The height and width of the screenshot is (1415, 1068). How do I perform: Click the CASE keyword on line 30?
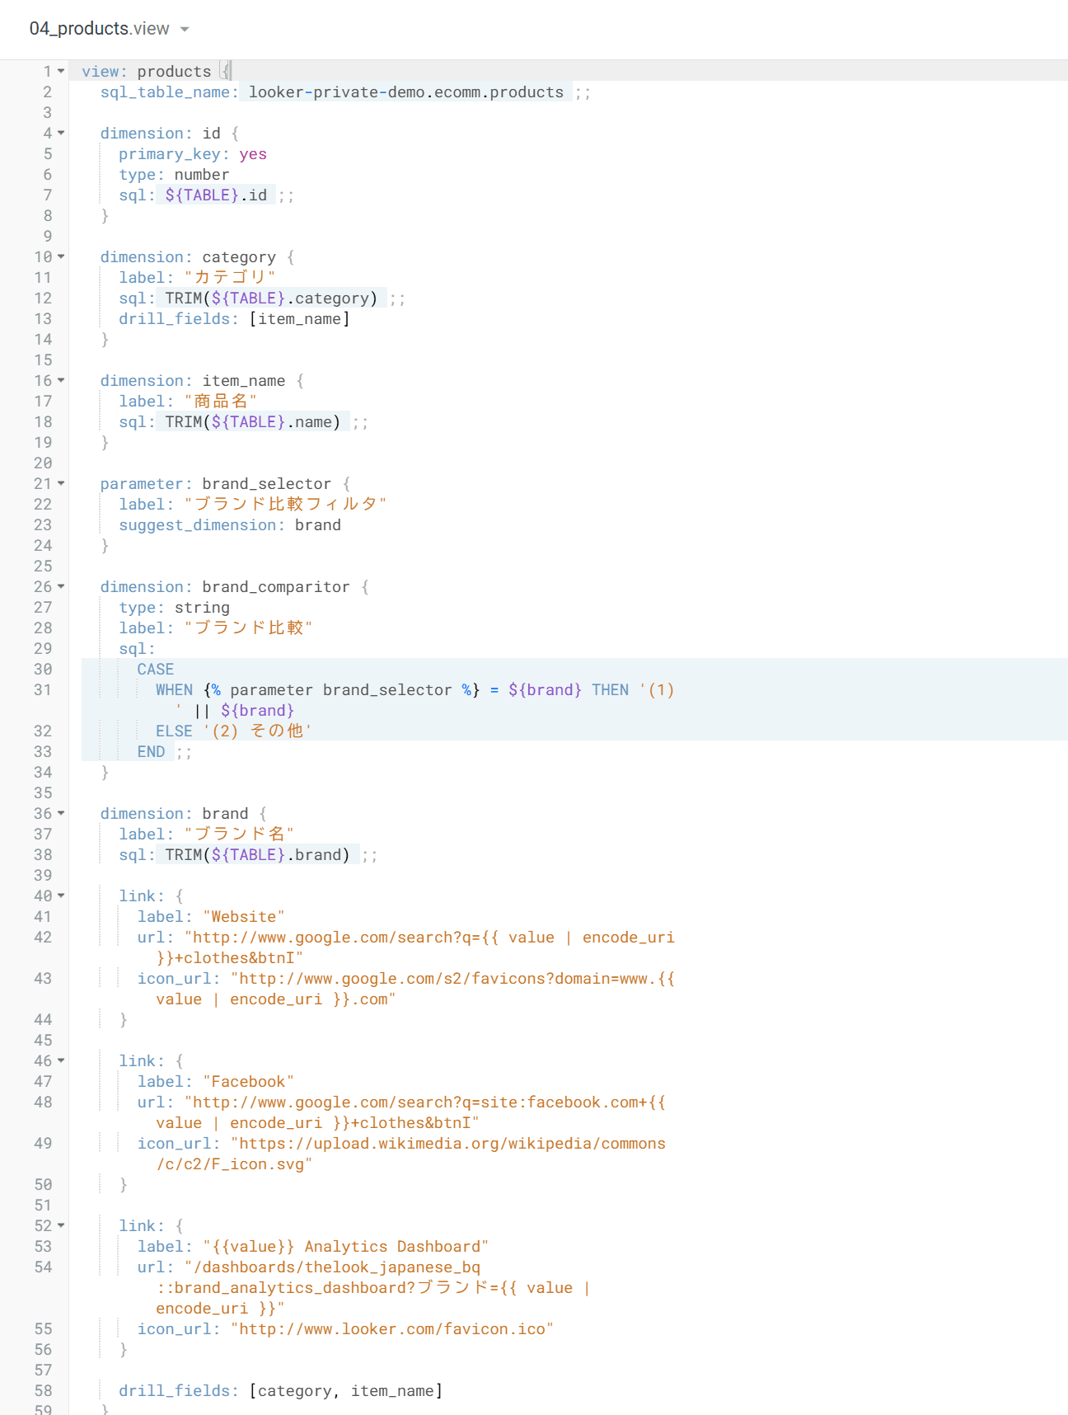pyautogui.click(x=156, y=670)
